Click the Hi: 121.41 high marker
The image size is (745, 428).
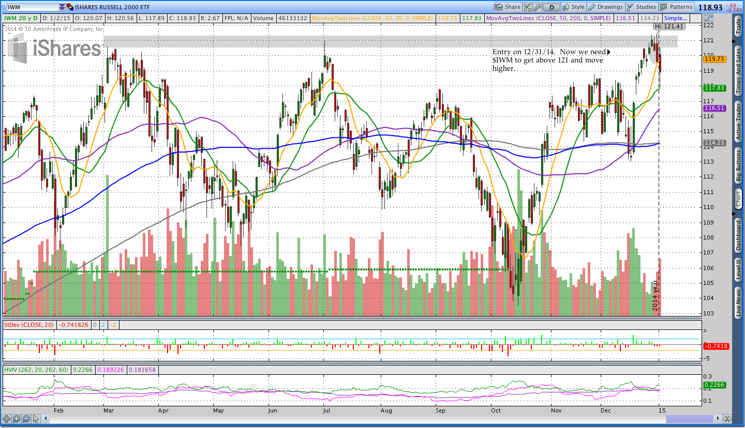tap(669, 26)
